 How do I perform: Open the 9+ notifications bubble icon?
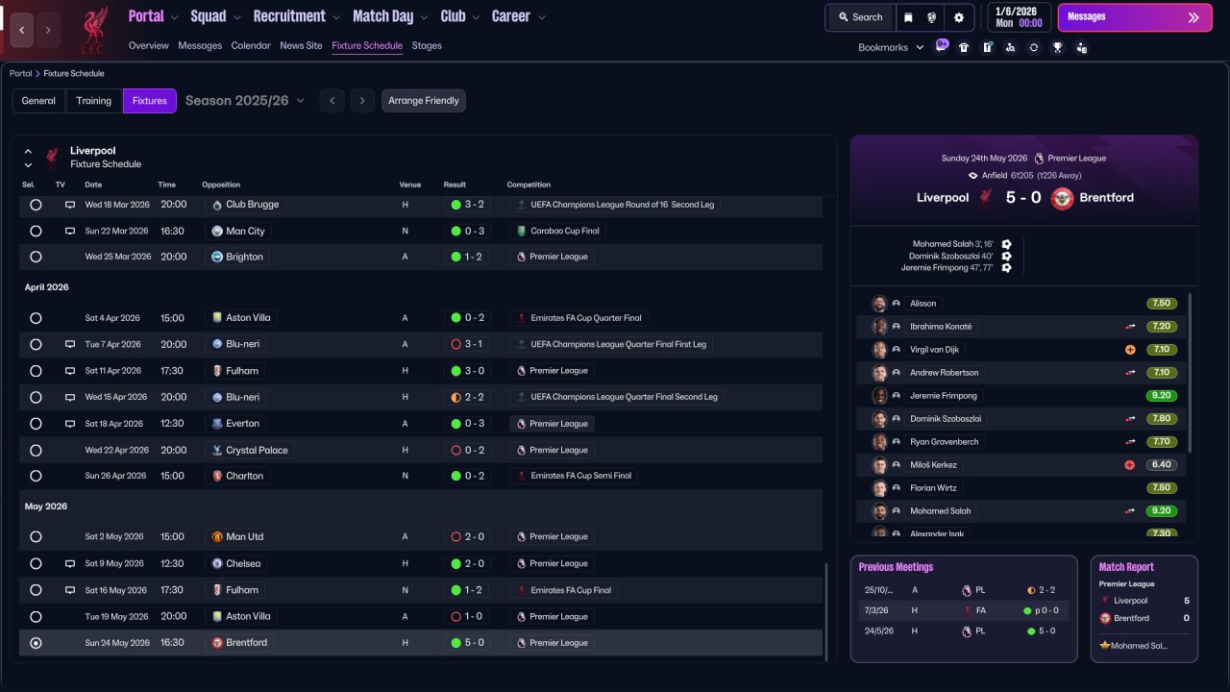pos(941,45)
